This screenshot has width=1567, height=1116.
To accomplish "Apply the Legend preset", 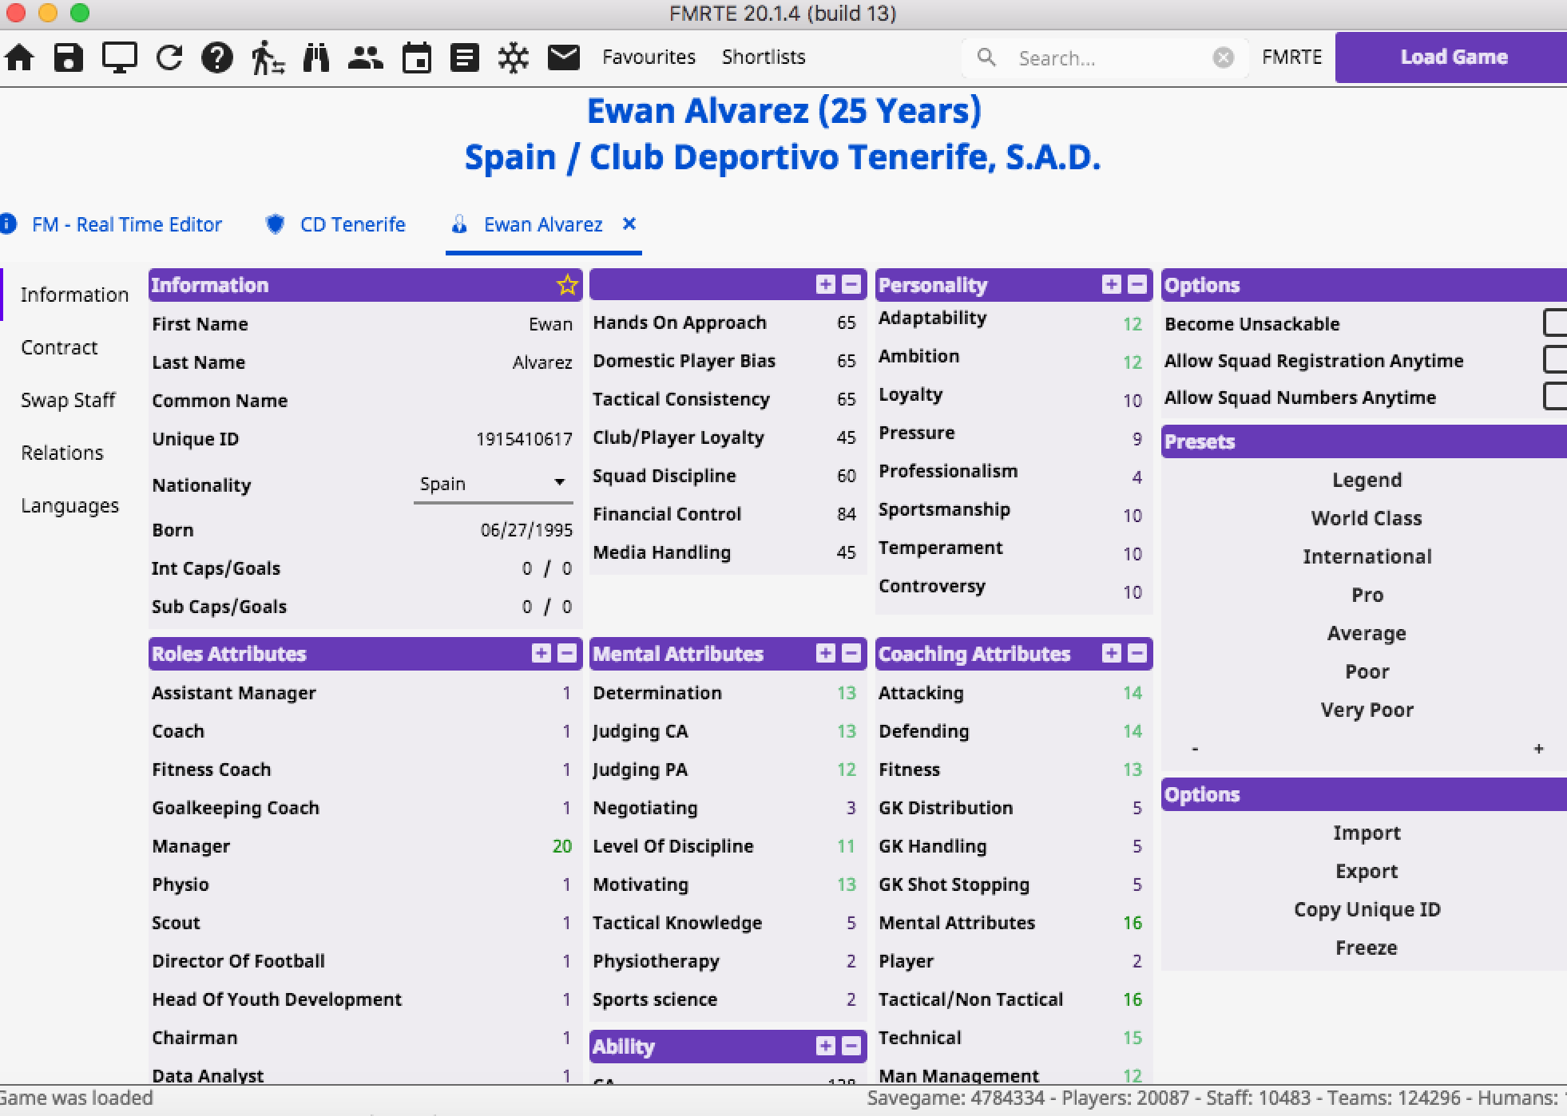I will click(x=1367, y=480).
